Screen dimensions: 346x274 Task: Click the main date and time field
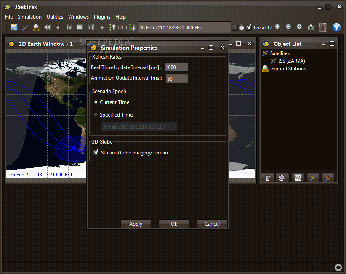184,28
